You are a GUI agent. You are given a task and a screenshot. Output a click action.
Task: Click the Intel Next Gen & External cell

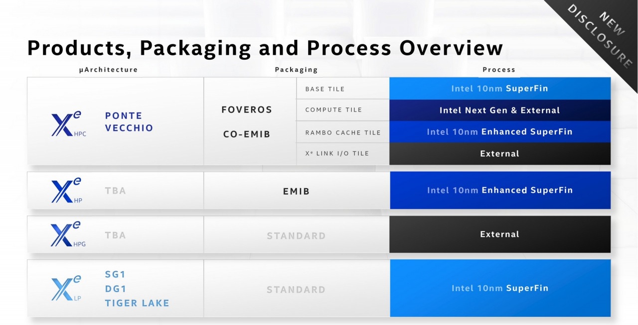coord(499,110)
